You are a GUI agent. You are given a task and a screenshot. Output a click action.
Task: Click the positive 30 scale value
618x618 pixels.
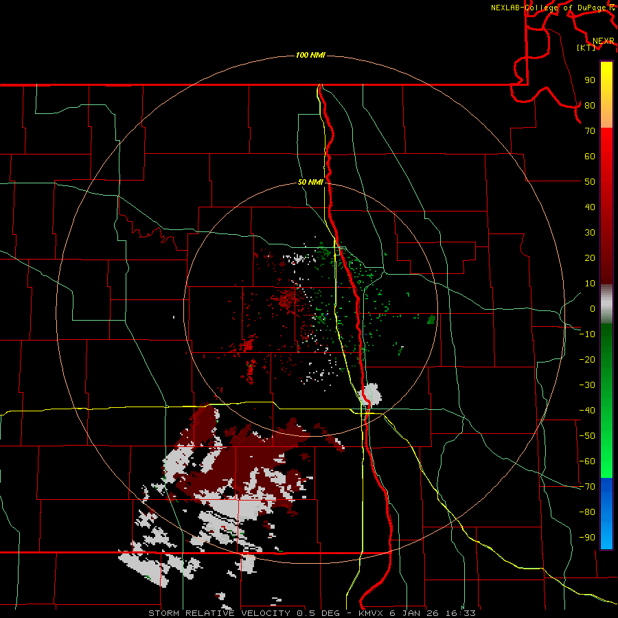[x=590, y=233]
